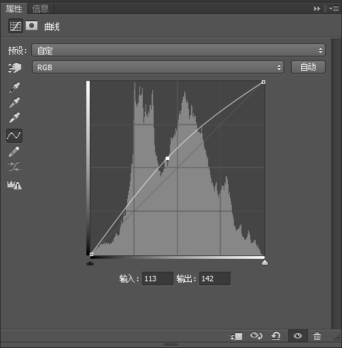The image size is (342, 348).
Task: Collapse panel using double-arrow icon
Action: click(x=317, y=9)
